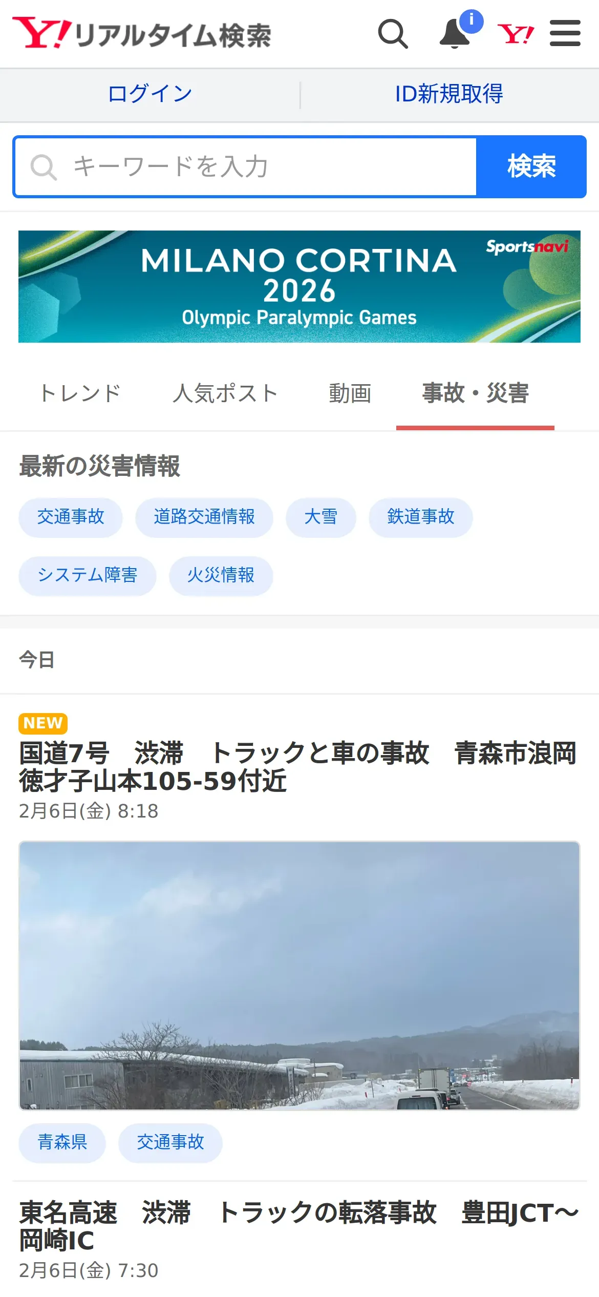
Task: Click the blue 検索 button
Action: (531, 167)
